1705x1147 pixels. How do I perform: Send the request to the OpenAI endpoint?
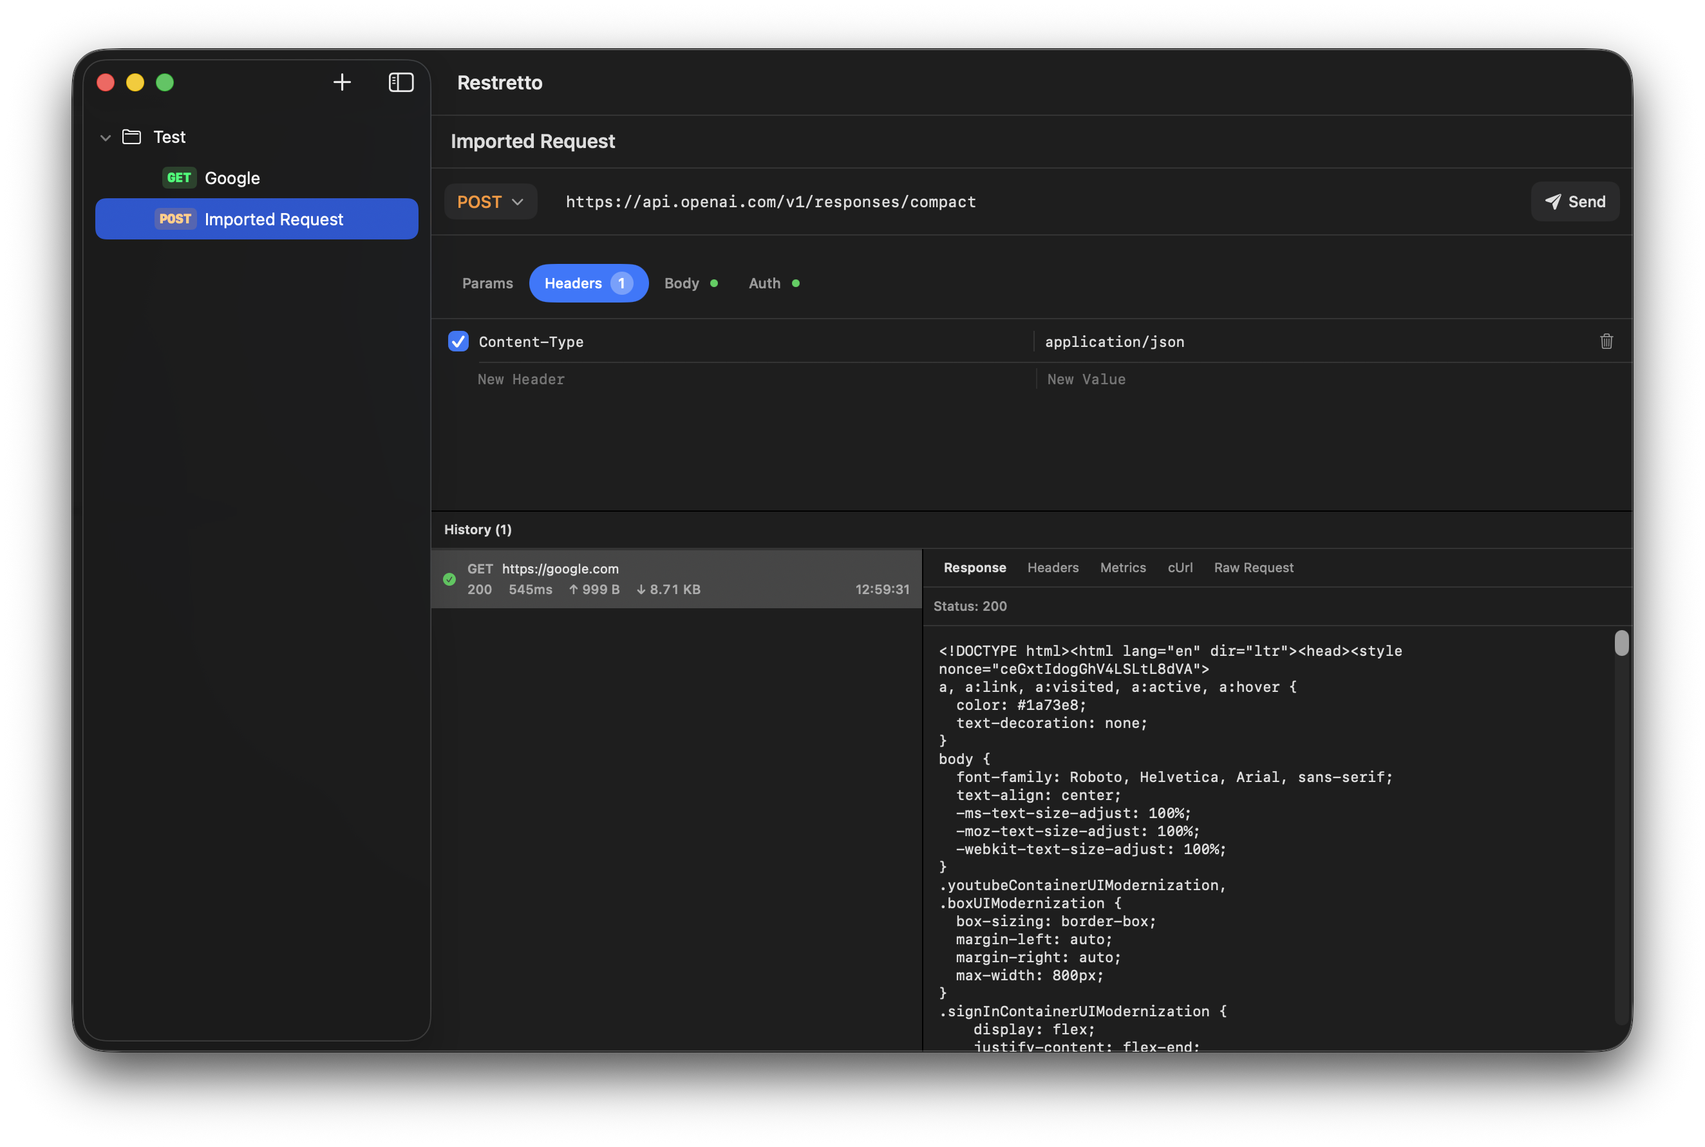1575,201
